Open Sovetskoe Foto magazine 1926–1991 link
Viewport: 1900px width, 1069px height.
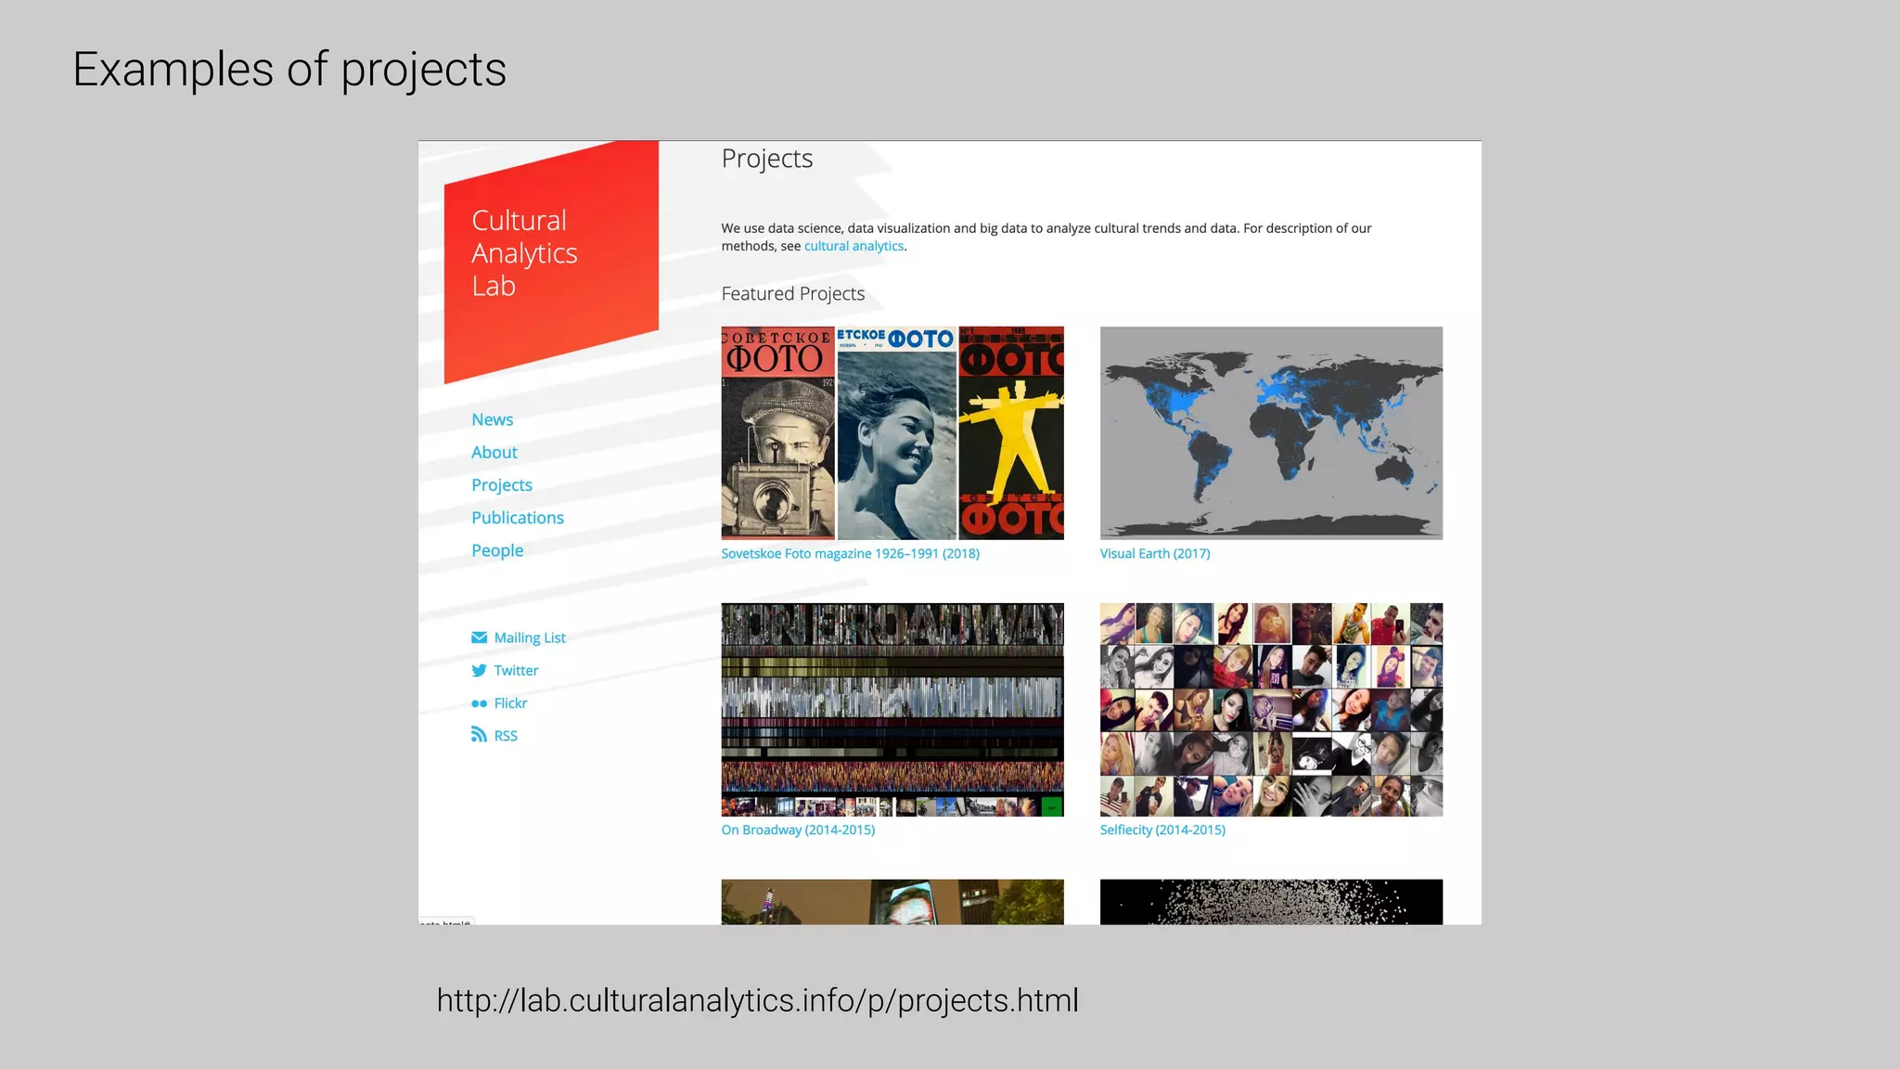click(850, 554)
